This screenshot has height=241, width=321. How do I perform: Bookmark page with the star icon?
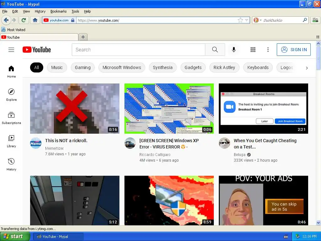[240, 20]
